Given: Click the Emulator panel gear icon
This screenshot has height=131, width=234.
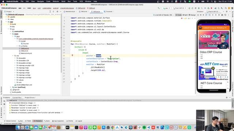Looking at the screenshot, I should [227, 11].
